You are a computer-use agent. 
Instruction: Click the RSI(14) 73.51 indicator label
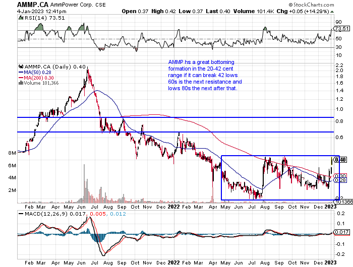click(x=44, y=18)
